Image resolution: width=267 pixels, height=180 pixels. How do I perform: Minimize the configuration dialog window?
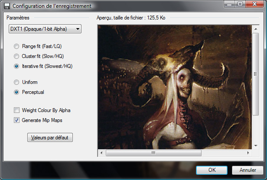(229, 4)
